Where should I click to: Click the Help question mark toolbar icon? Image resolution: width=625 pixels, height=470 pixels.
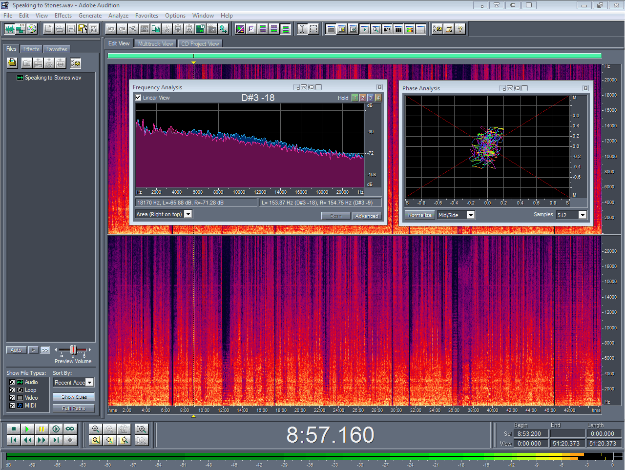click(460, 29)
